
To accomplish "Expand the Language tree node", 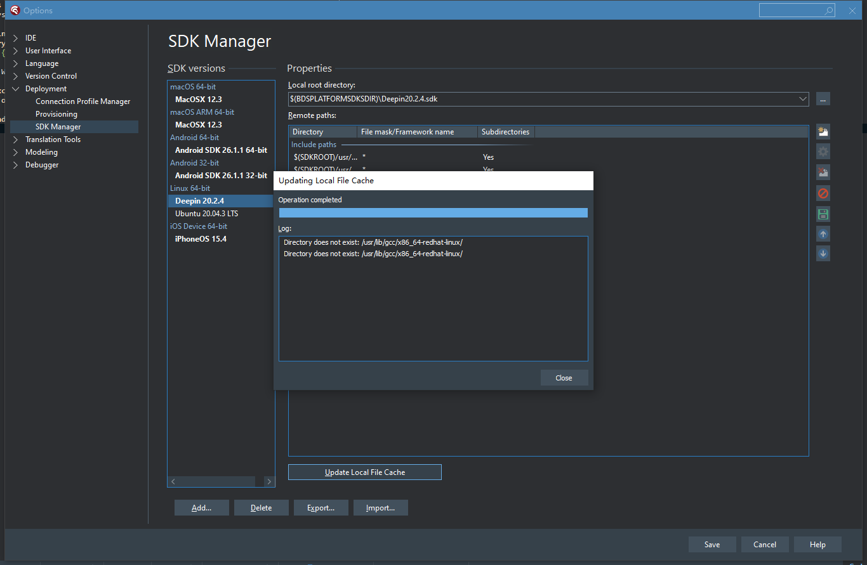I will click(16, 63).
